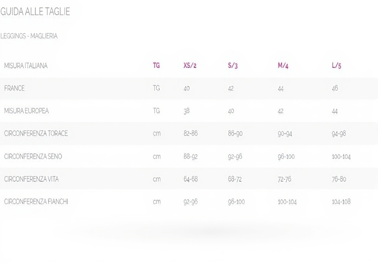Click the CIRCONFERENZA VITA row label
This screenshot has height=264, width=378.
31,179
